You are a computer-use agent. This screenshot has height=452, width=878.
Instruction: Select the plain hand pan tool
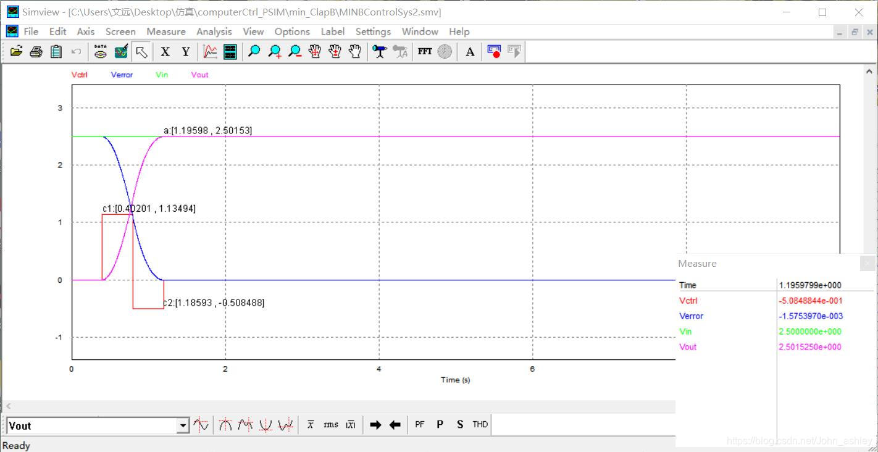pos(355,52)
